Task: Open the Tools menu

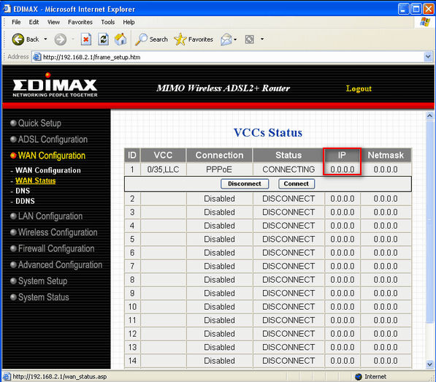Action: coord(108,22)
